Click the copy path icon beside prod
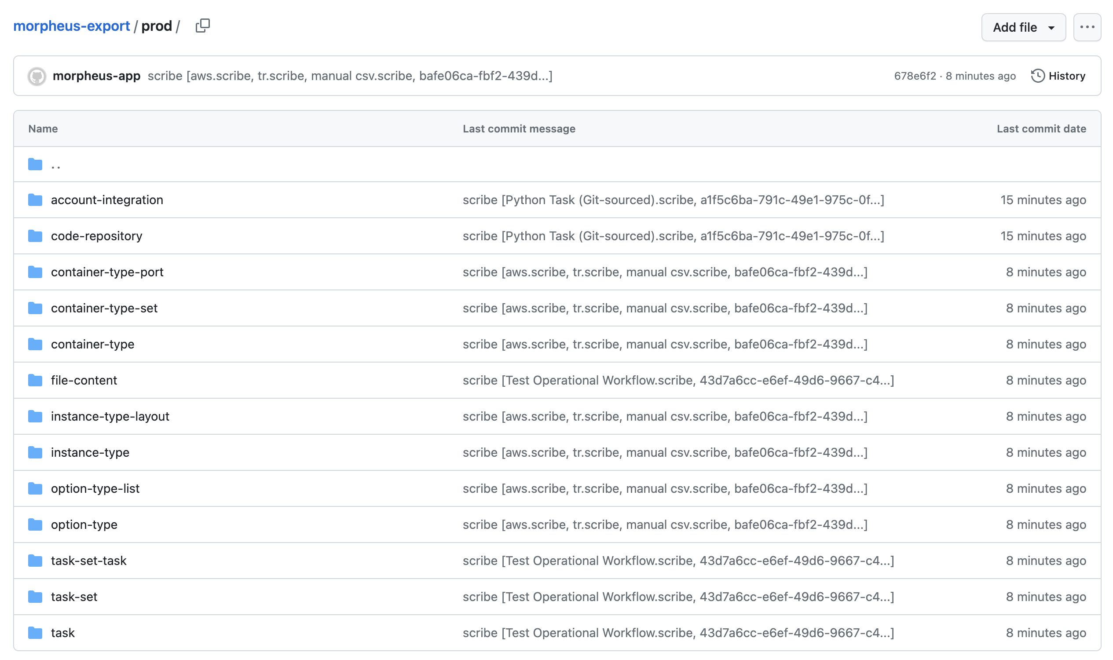The height and width of the screenshot is (660, 1113). pos(203,26)
